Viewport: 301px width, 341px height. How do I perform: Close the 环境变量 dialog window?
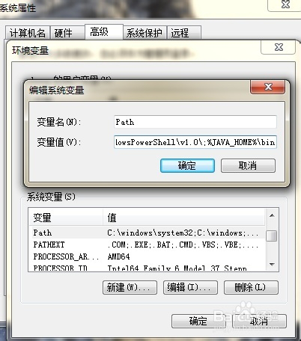click(x=279, y=47)
